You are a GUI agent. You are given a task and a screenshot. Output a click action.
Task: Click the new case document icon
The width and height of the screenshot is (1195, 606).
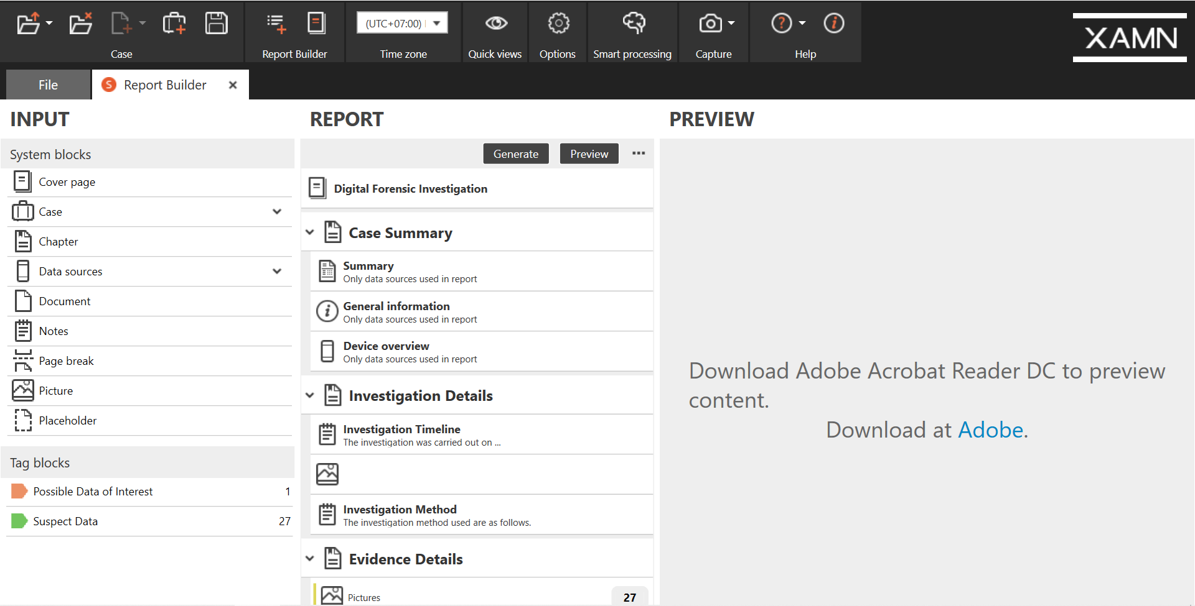(x=120, y=24)
